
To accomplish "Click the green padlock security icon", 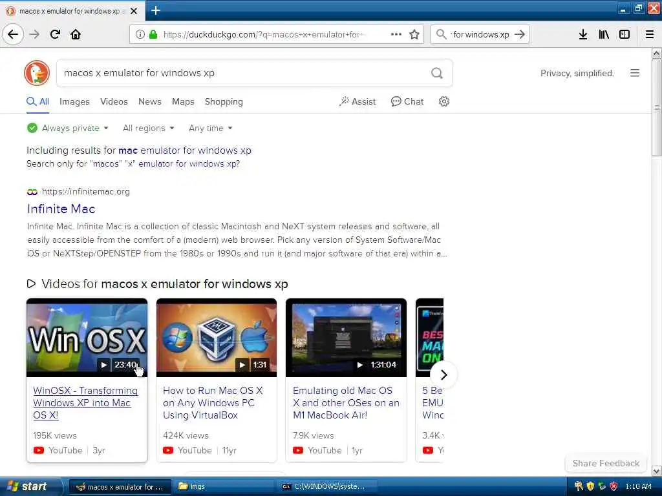I will coord(153,34).
